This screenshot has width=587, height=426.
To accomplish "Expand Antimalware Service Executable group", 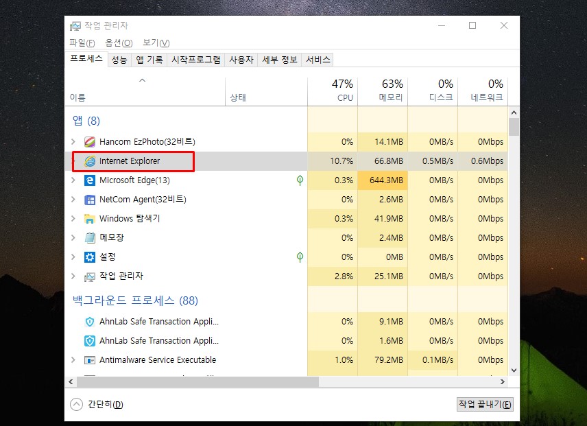I will (73, 359).
